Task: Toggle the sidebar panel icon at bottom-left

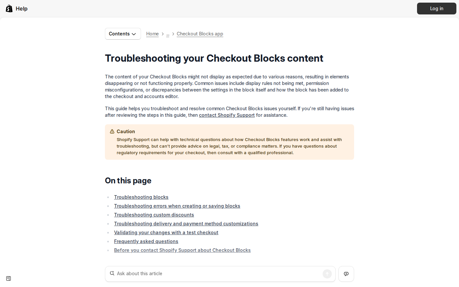Action: click(x=9, y=278)
